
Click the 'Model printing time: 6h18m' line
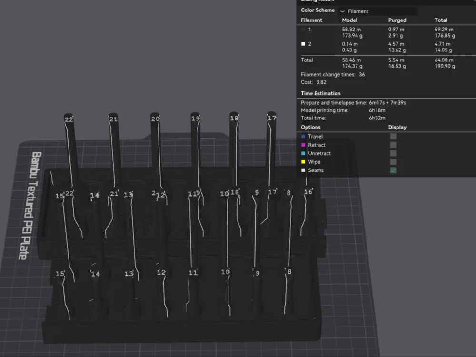pos(343,110)
